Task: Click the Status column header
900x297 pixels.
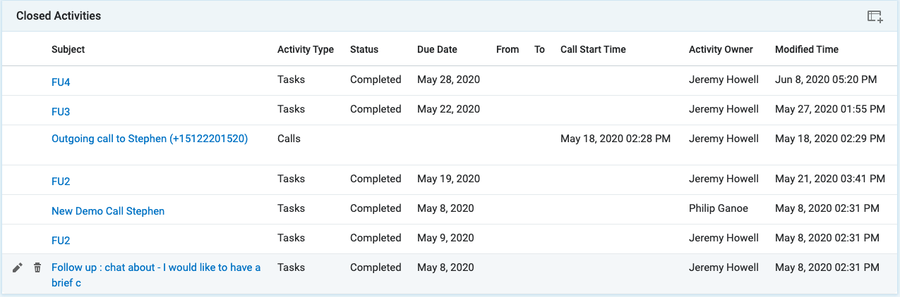Action: (x=364, y=49)
